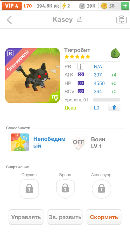Select the locked Оружие weapon slot
The height and width of the screenshot is (232, 130).
pyautogui.click(x=29, y=189)
